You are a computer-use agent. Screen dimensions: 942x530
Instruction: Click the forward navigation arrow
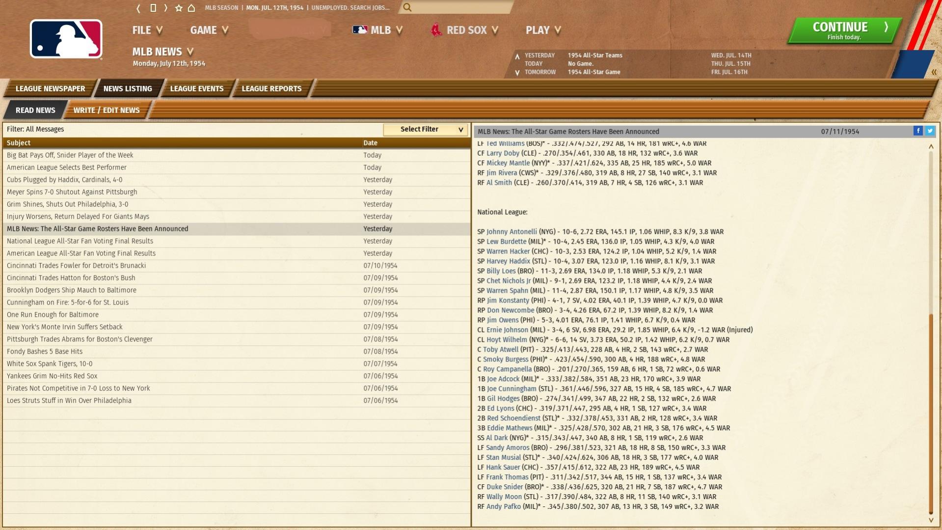166,8
